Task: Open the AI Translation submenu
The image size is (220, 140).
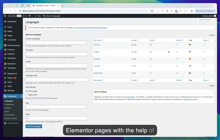Action: [x=10, y=115]
